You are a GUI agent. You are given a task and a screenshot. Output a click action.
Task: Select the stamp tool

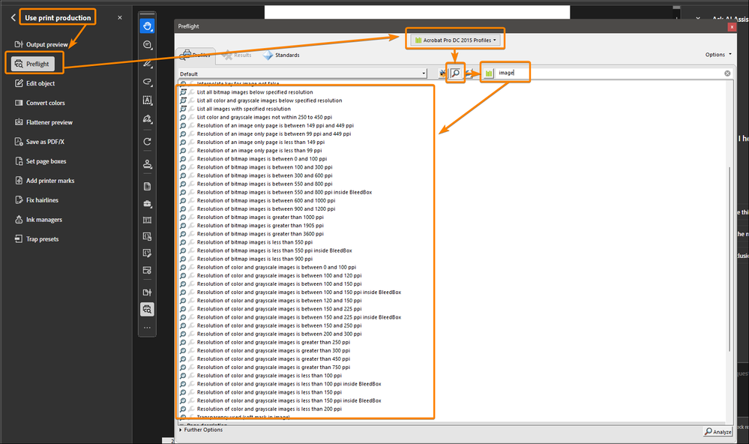point(147,164)
